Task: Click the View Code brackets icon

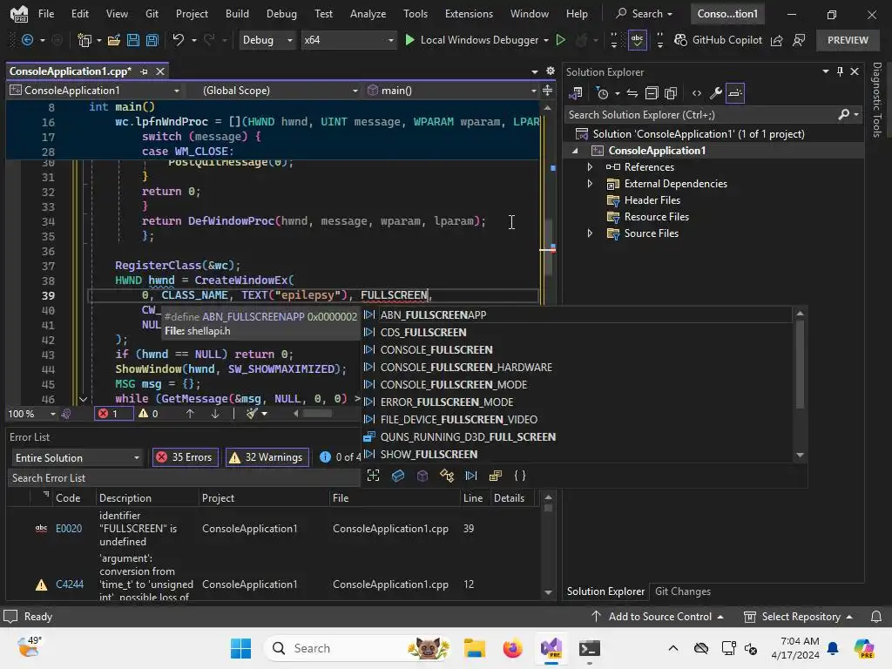Action: pos(697,93)
